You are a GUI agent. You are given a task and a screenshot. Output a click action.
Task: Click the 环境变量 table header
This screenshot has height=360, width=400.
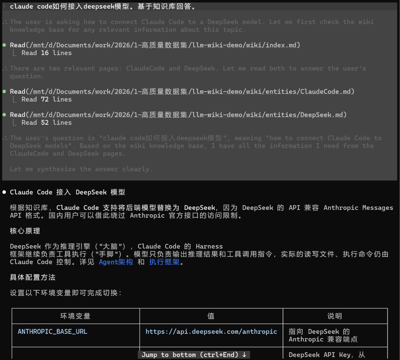coord(75,316)
